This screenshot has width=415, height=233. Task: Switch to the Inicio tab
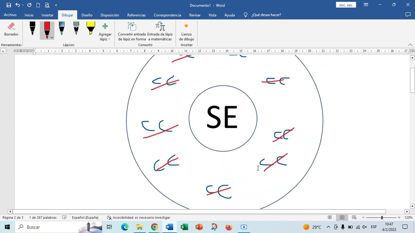29,15
